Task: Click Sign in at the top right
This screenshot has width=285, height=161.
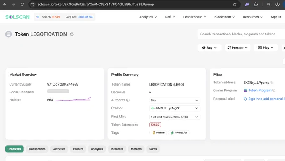Action: point(276,17)
